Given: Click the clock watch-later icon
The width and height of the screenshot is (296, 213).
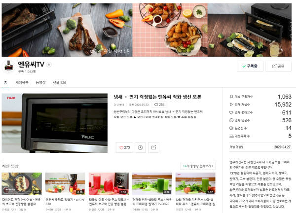Looking at the screenshot, I should click(x=140, y=147).
